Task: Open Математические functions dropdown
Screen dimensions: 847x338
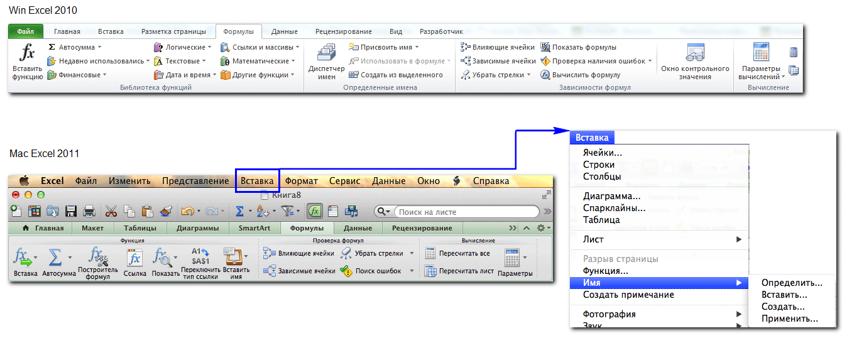Action: (x=258, y=61)
